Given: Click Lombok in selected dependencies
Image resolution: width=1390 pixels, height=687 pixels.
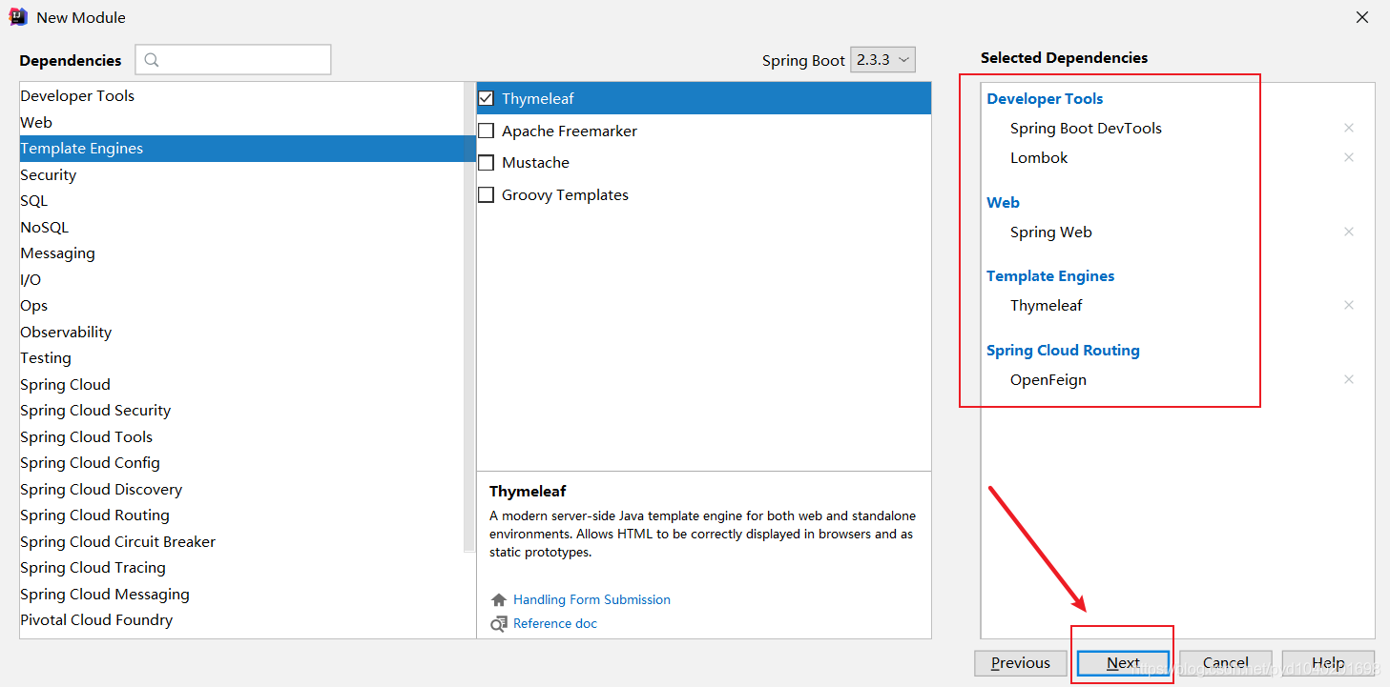Looking at the screenshot, I should pyautogui.click(x=1039, y=157).
